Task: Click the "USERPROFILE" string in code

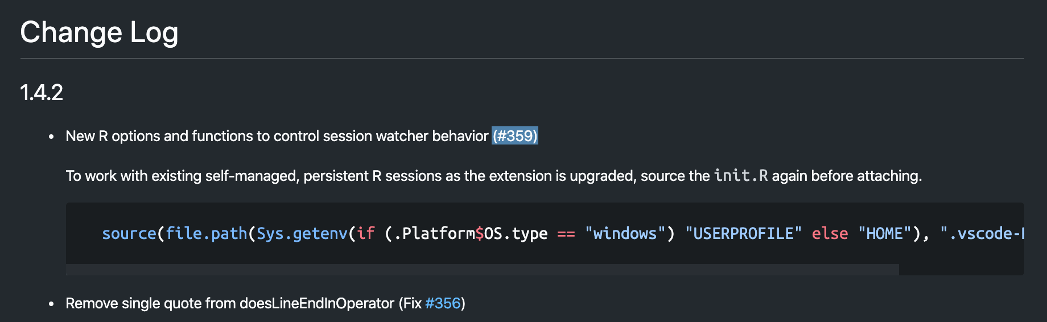Action: click(x=743, y=234)
